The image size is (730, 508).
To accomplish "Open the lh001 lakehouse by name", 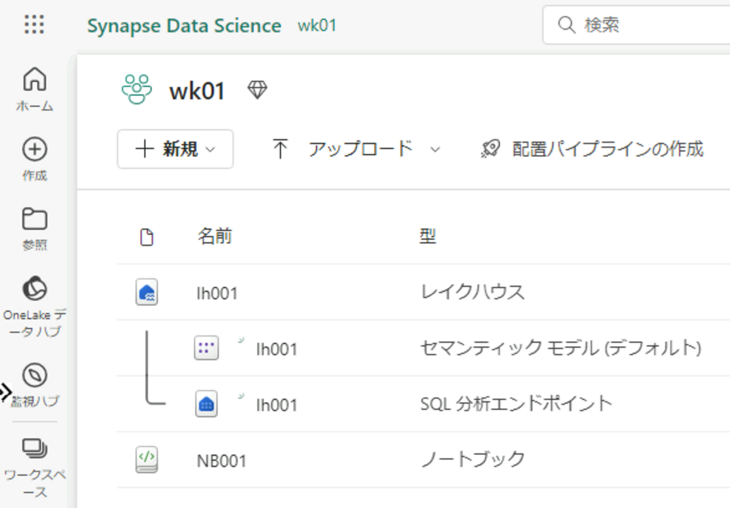I will 217,293.
